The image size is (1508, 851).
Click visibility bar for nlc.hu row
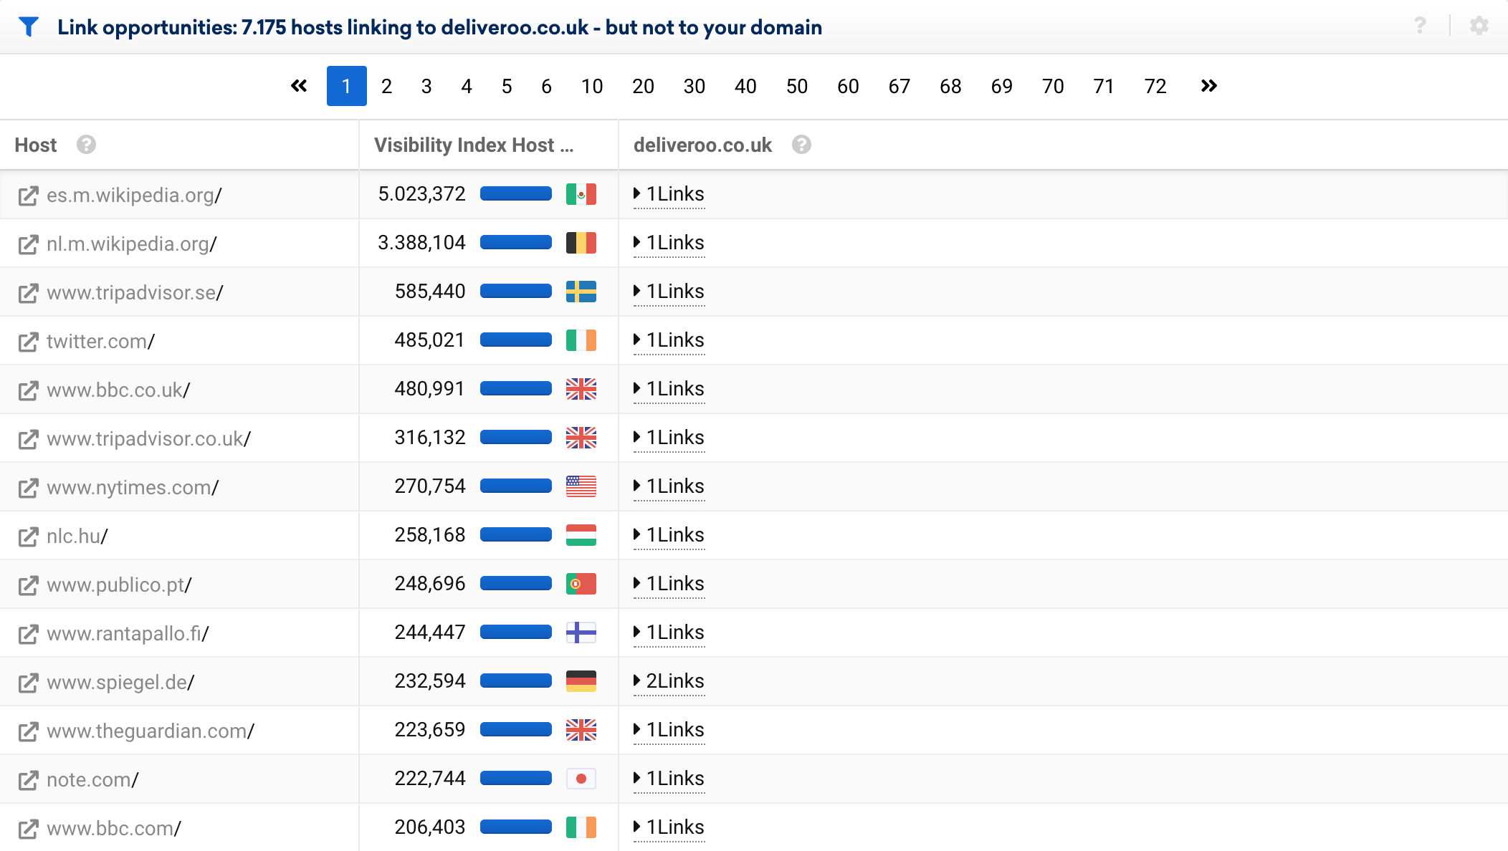tap(516, 534)
